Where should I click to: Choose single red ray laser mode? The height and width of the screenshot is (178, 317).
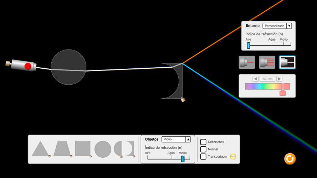(247, 62)
